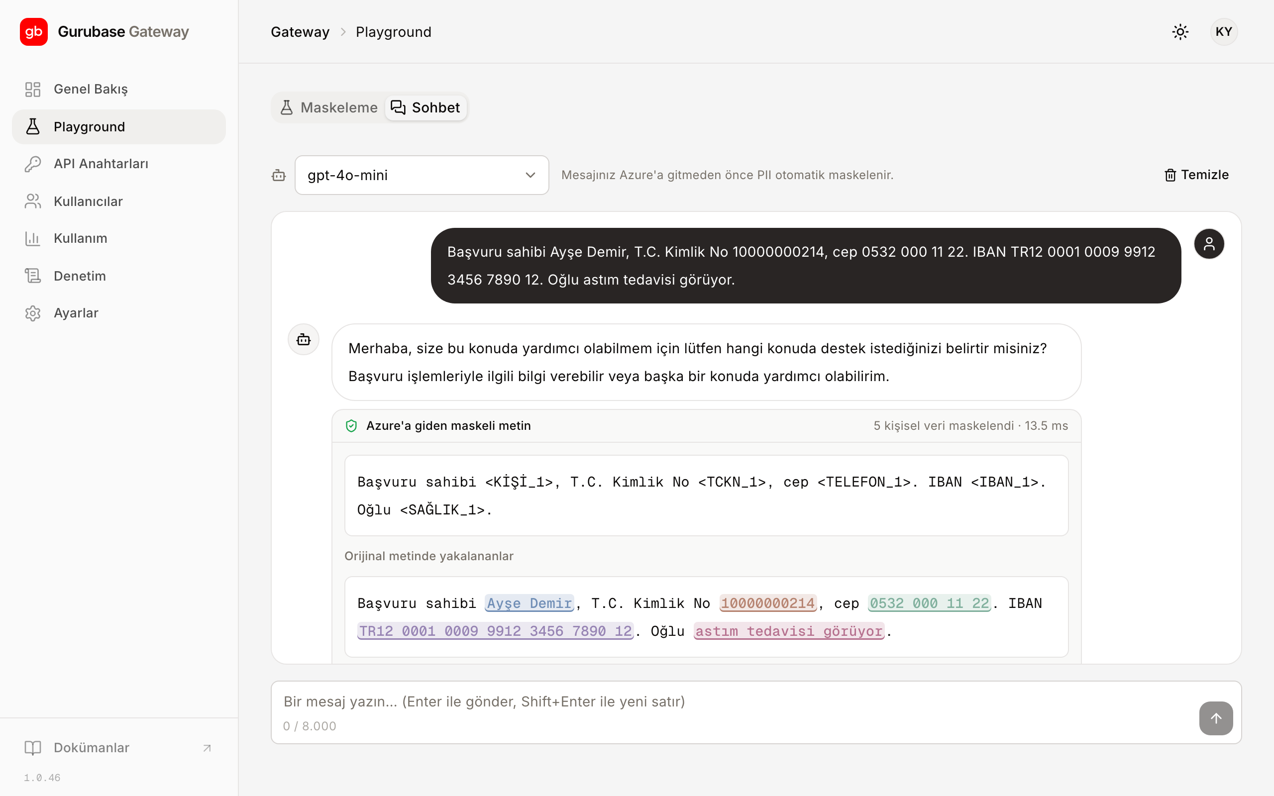Click the Gurubase gb logo
This screenshot has height=796, width=1274.
click(x=34, y=31)
